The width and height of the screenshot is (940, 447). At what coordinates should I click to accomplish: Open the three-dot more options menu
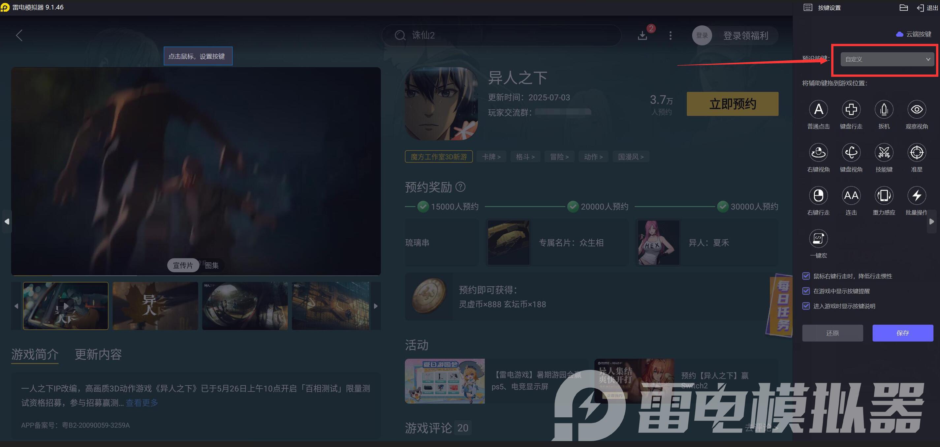click(670, 35)
